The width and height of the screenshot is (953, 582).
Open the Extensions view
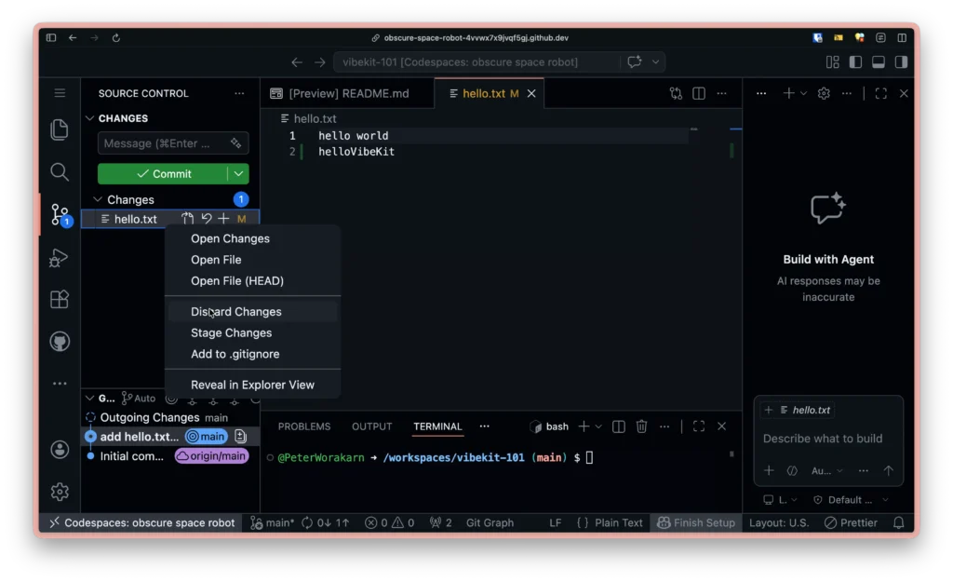[x=59, y=299]
